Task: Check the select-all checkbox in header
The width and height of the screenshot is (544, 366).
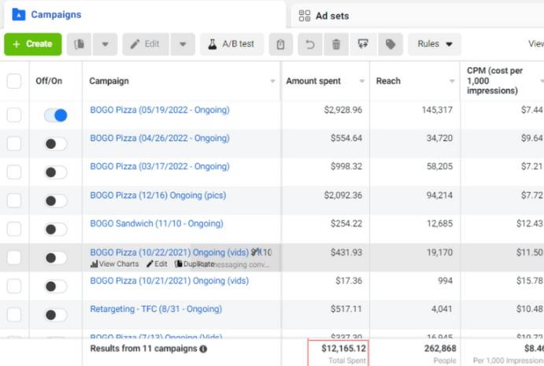Action: [14, 81]
